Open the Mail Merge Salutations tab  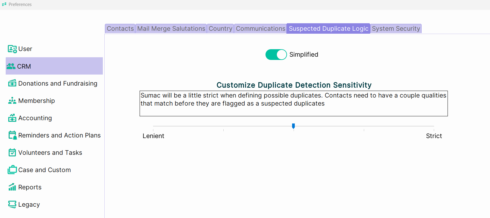171,29
